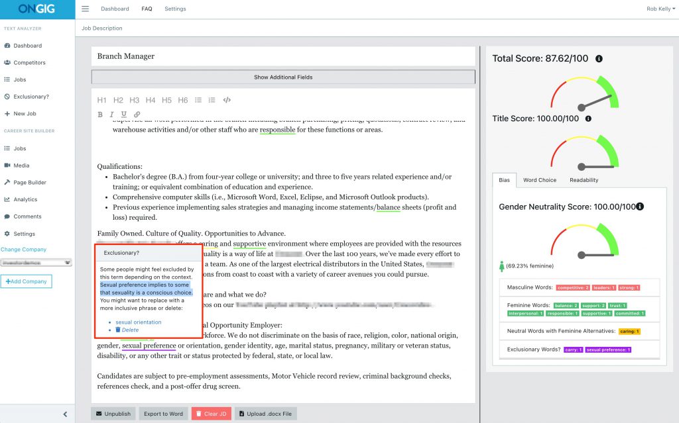
Task: Insert a numbered list
Action: 212,100
